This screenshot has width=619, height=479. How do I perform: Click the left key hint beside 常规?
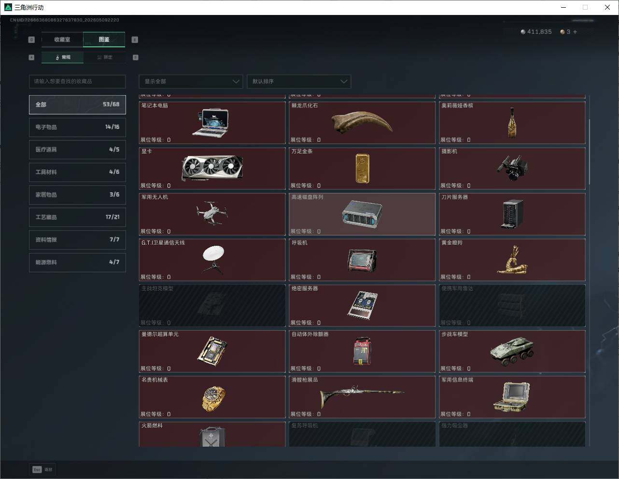[31, 57]
